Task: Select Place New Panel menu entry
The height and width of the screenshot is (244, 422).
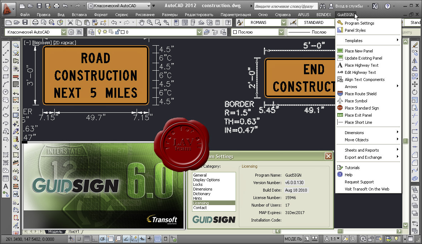Action: [x=368, y=51]
